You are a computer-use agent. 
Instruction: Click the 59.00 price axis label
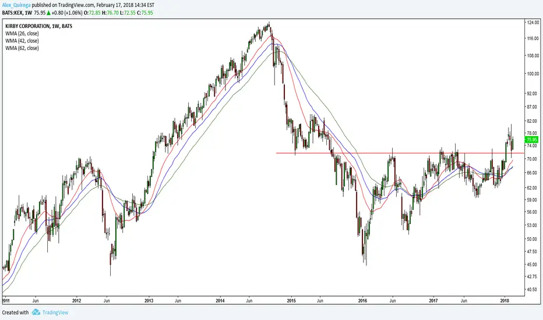(x=533, y=200)
